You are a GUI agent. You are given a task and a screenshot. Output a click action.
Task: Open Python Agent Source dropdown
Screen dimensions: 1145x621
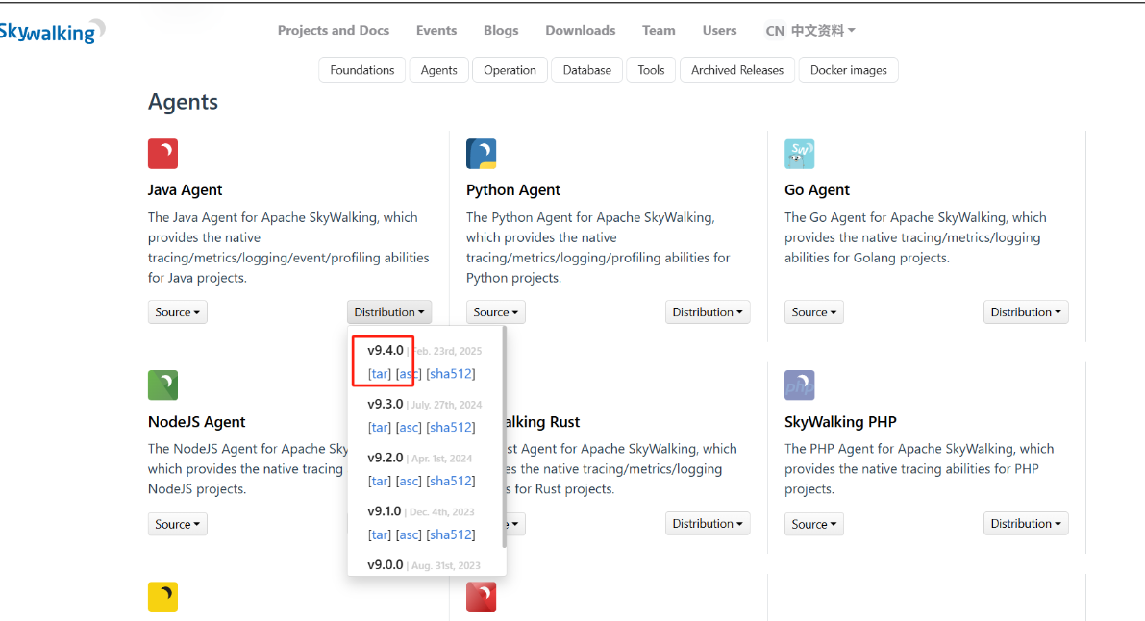point(496,312)
